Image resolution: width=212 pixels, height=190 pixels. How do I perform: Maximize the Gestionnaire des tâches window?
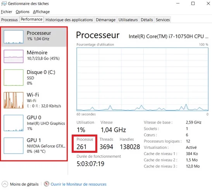(193, 3)
